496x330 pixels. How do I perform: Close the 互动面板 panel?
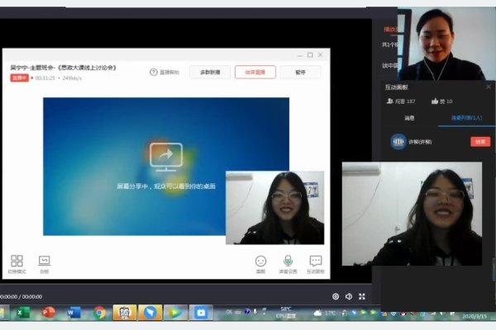coord(488,87)
